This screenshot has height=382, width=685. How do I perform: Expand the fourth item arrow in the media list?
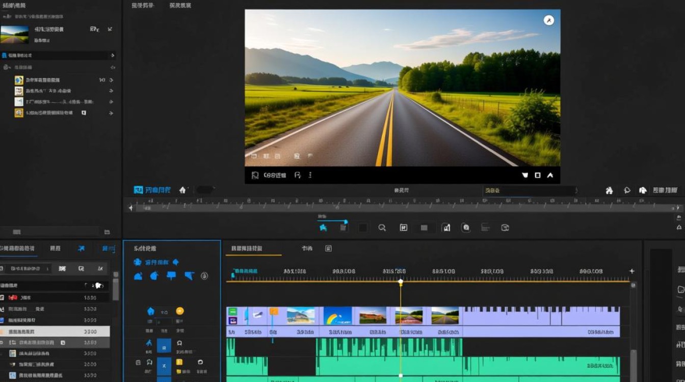point(111,113)
